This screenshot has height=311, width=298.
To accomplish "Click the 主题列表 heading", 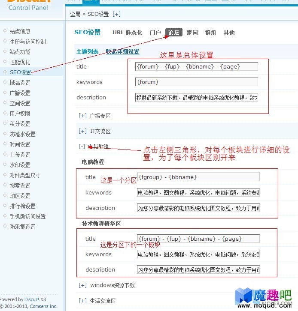I will [x=88, y=52].
